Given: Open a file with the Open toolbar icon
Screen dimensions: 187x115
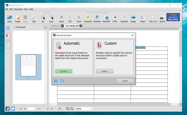Looking at the screenshot, I should click(x=10, y=19).
